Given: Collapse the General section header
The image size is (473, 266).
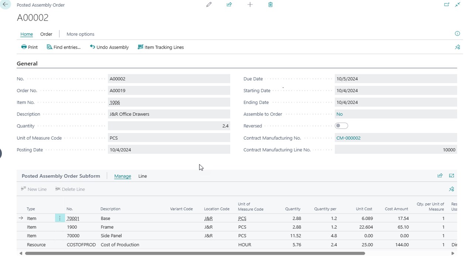Looking at the screenshot, I should tap(27, 64).
